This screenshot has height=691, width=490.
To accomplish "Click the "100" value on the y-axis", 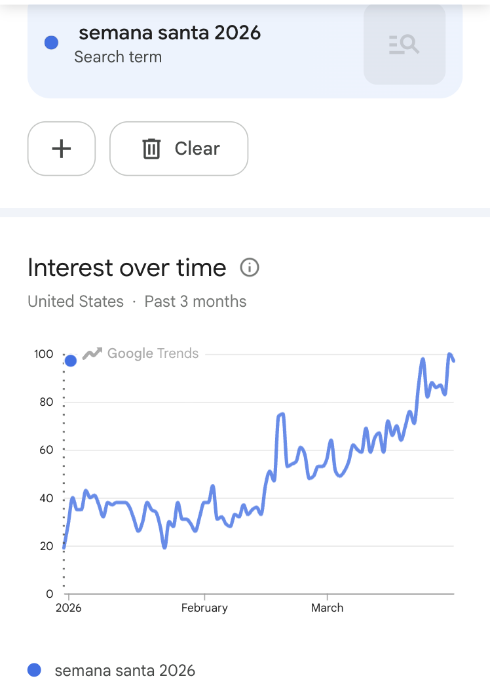I will pyautogui.click(x=44, y=354).
